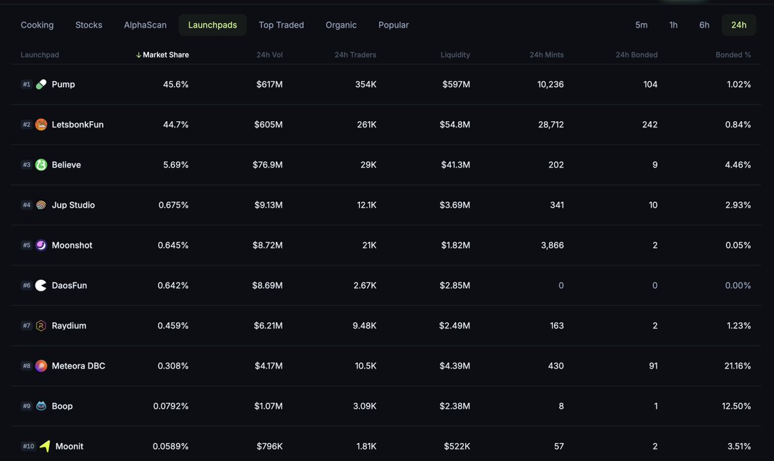774x461 pixels.
Task: Click LetsbonkFun's $605M volume value
Action: 268,124
